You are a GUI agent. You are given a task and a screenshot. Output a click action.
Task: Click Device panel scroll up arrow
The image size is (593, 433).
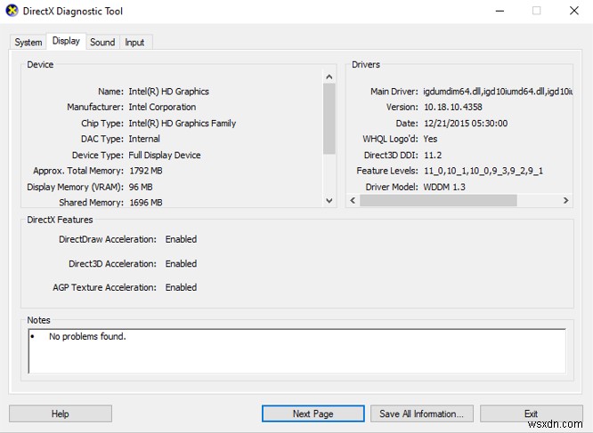coord(329,77)
